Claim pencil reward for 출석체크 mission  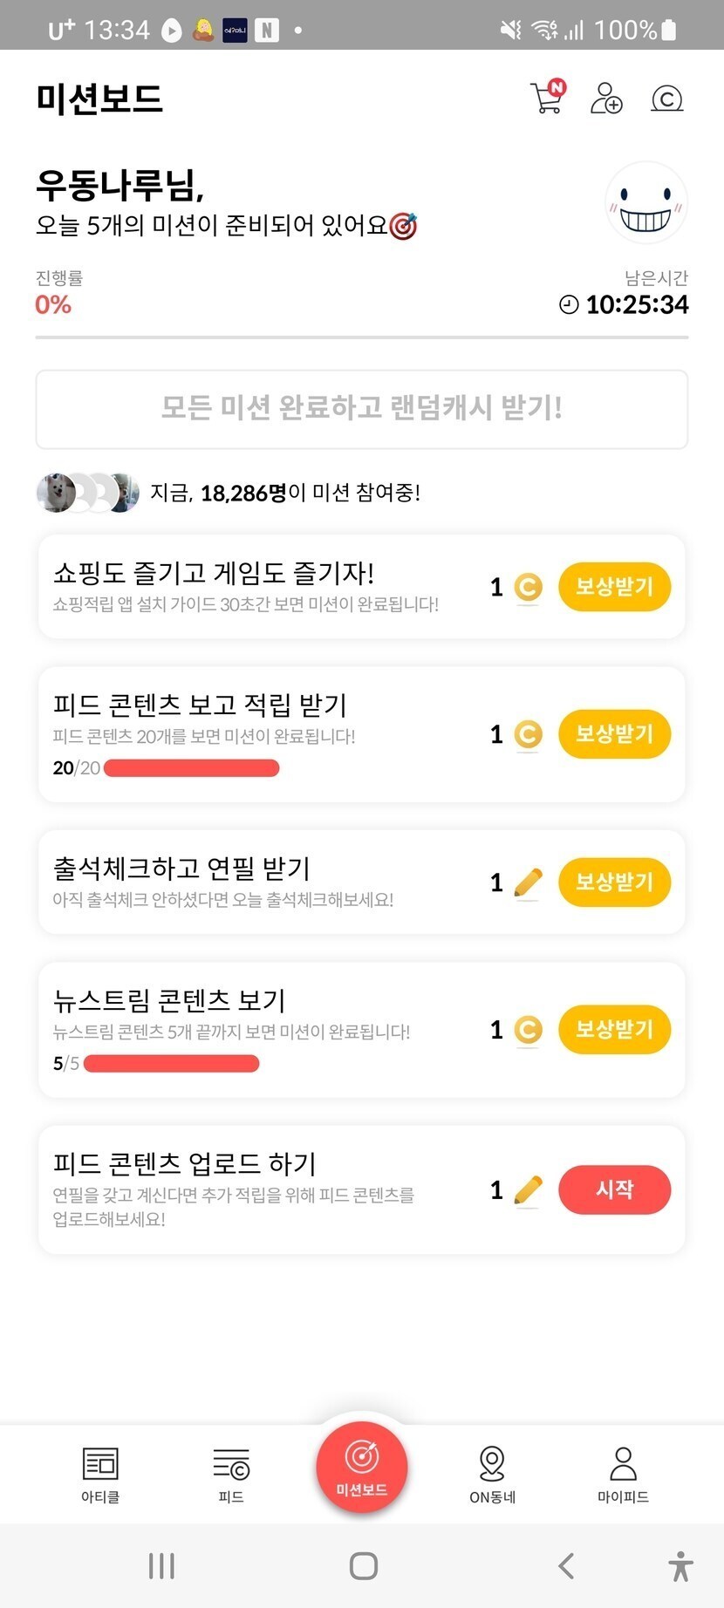click(614, 882)
